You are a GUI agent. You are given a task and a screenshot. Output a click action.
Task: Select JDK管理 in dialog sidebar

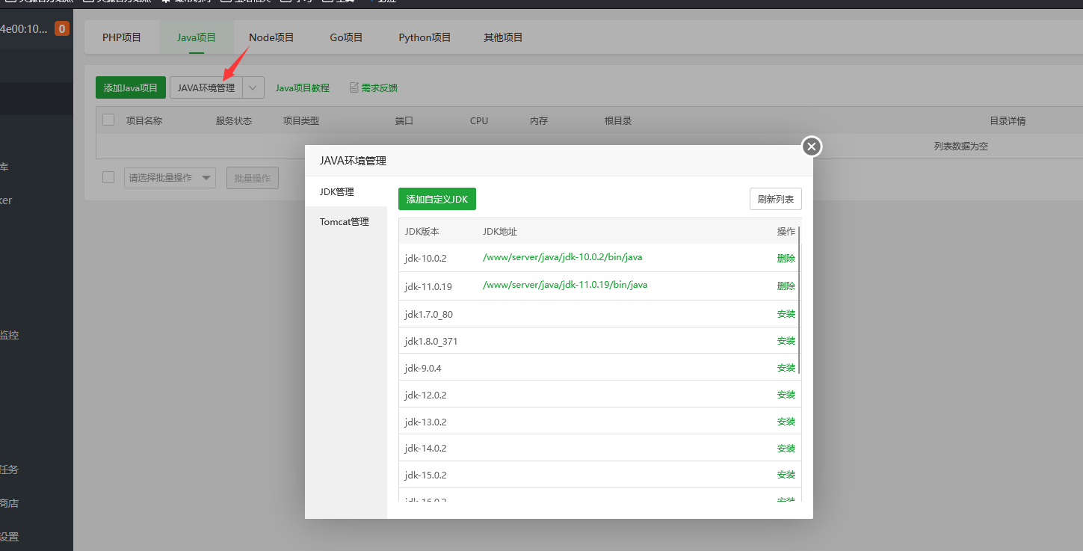346,191
